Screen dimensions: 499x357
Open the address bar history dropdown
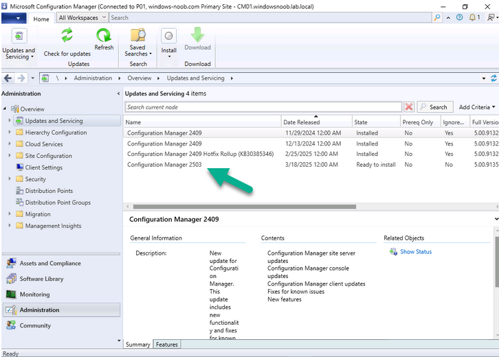coord(484,78)
